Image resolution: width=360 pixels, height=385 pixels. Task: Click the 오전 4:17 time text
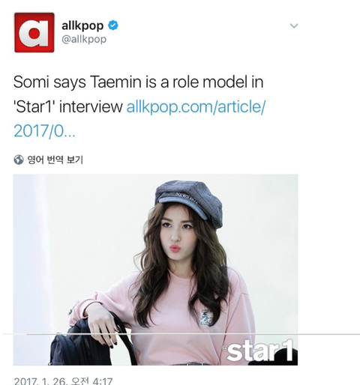tap(91, 381)
